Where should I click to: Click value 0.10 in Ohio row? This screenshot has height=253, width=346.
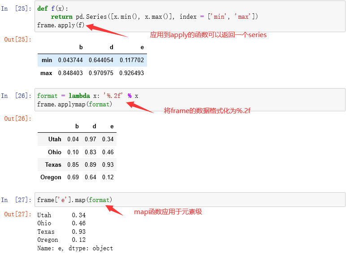(x=73, y=152)
